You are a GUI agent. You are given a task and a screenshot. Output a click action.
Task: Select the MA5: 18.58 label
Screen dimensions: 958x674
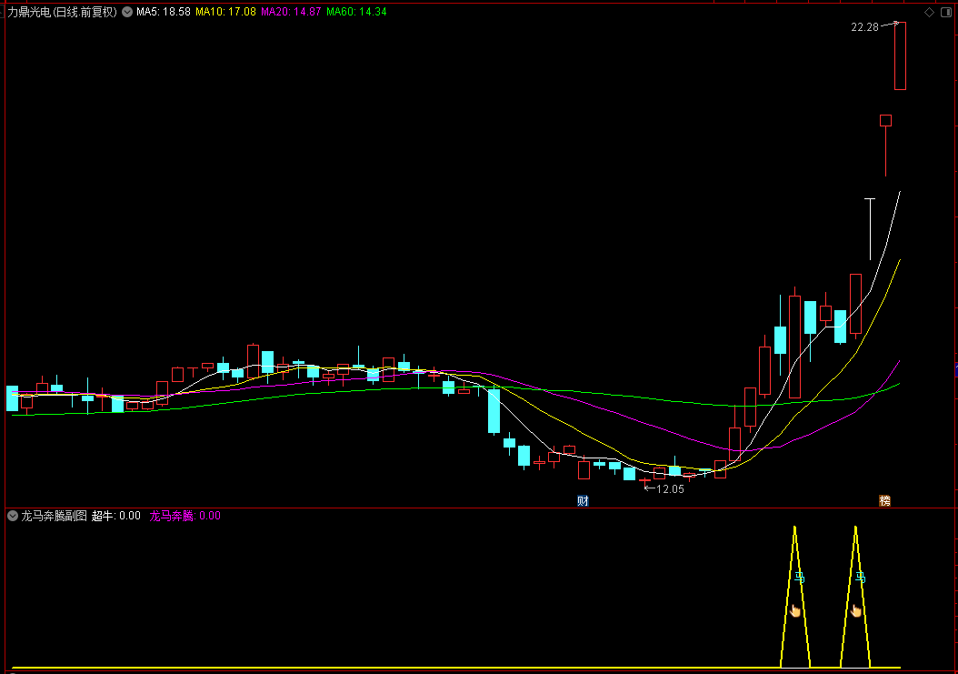[163, 12]
